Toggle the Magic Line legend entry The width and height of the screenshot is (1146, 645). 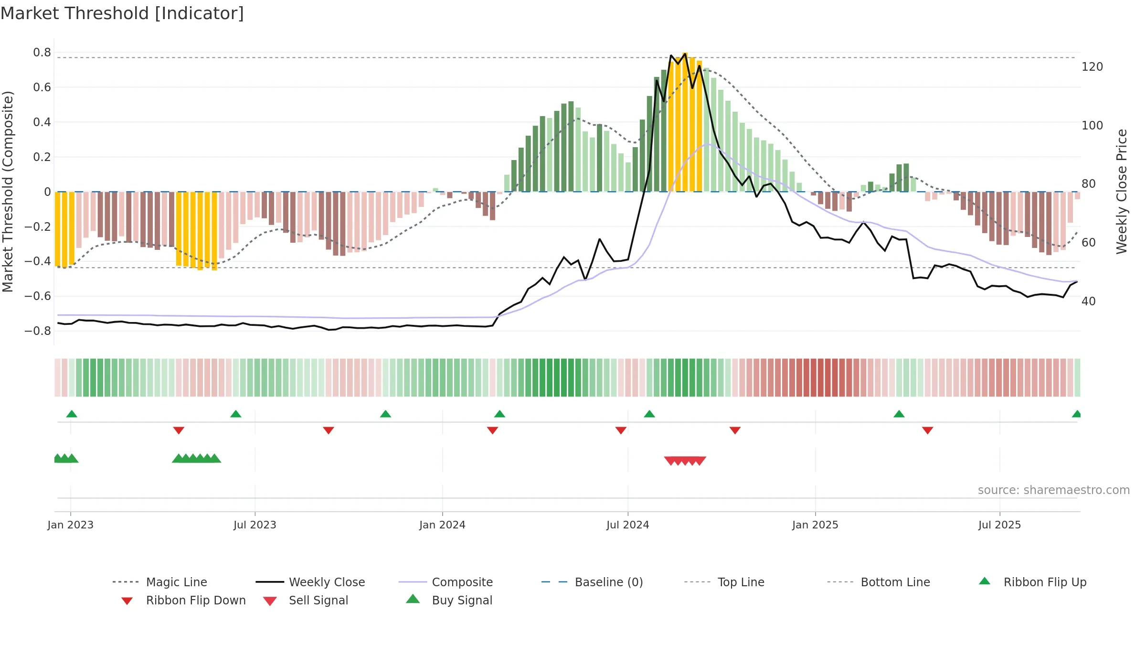pyautogui.click(x=159, y=582)
